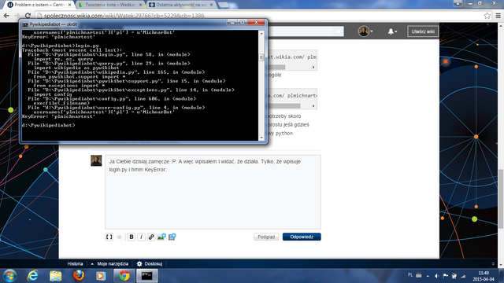Switch to 'Problem z botem' browser tab
Viewport: 504px width, 283px height.
tap(39, 5)
